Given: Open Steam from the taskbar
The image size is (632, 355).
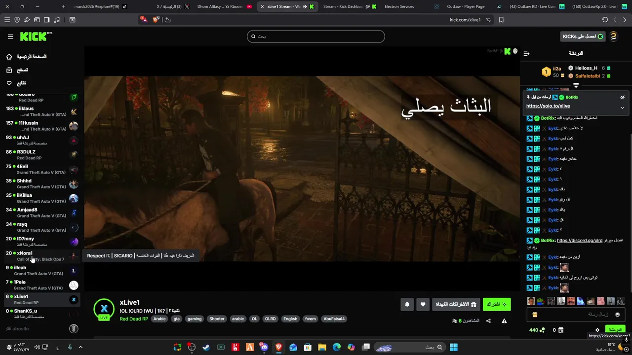Looking at the screenshot, I should pyautogui.click(x=206, y=347).
